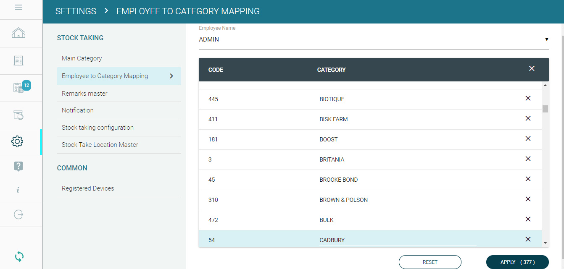Screen dimensions: 564x269
Task: Remove the BOOST category mapping
Action: (528, 138)
